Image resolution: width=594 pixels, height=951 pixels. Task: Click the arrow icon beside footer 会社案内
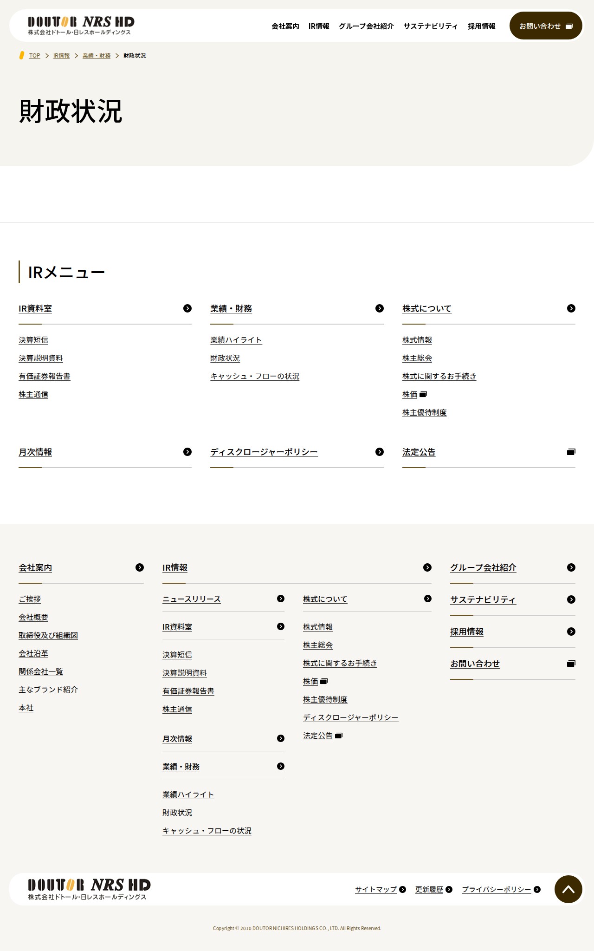[x=140, y=567]
